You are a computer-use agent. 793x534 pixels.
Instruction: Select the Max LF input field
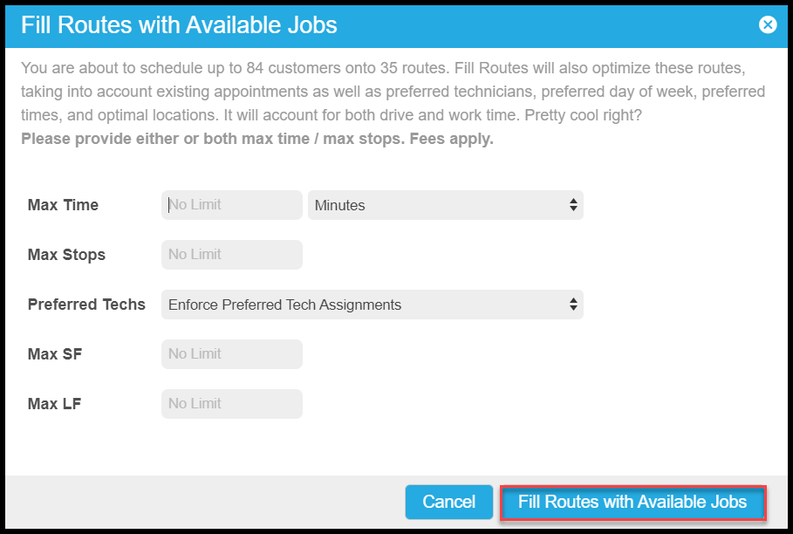(232, 404)
